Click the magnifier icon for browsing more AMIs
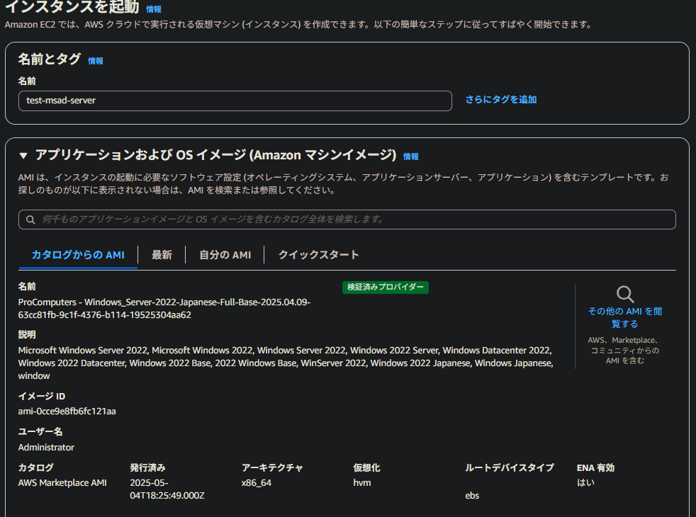Image resolution: width=696 pixels, height=517 pixels. point(625,295)
